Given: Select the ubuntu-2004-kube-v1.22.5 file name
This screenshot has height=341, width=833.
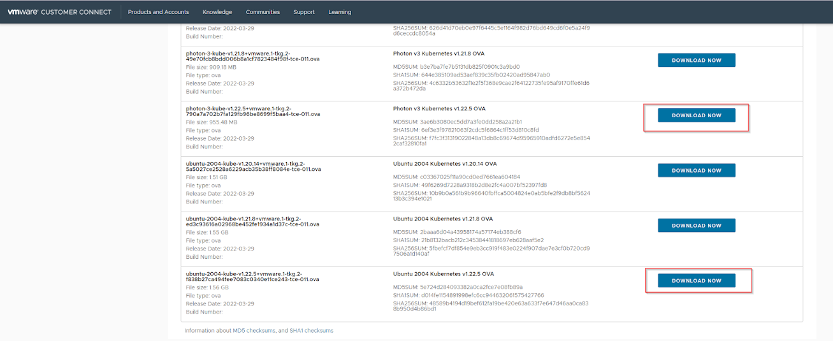Looking at the screenshot, I should coord(252,277).
